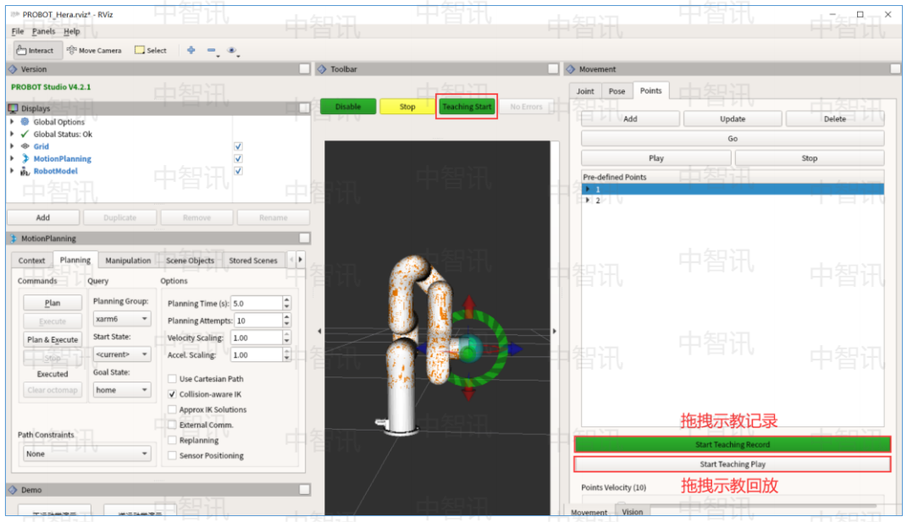Click the Global Status checkmark icon
This screenshot has width=907, height=522.
[x=25, y=135]
